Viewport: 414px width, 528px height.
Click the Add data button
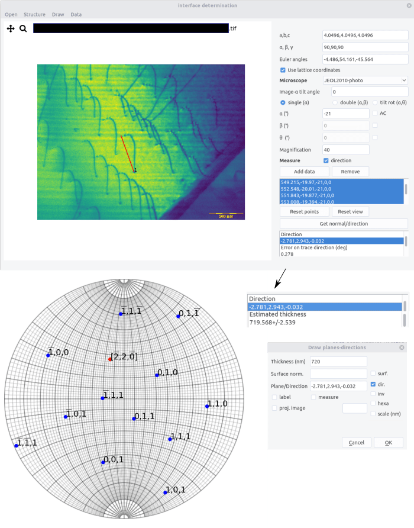pos(304,172)
